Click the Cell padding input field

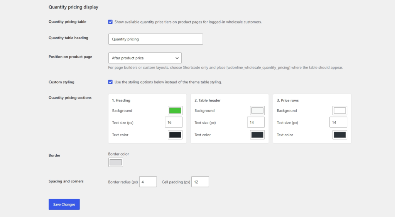point(200,182)
